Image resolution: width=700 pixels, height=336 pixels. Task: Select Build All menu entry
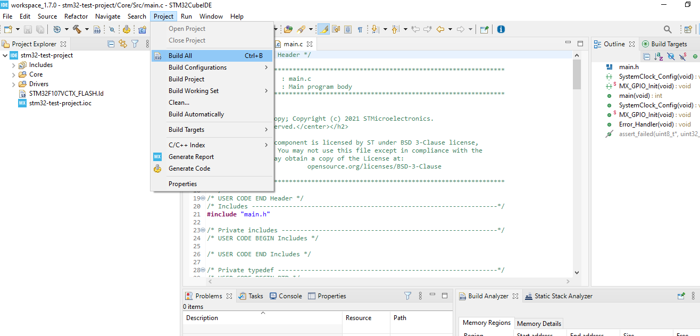180,56
